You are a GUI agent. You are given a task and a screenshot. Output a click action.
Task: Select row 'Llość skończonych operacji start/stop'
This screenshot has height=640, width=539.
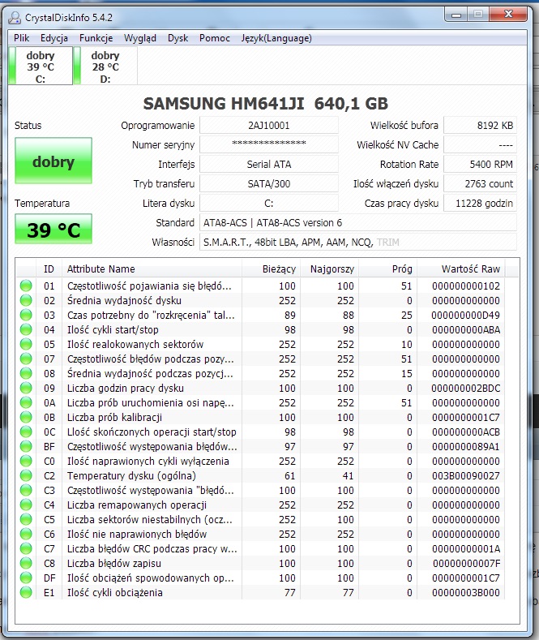[x=260, y=432]
